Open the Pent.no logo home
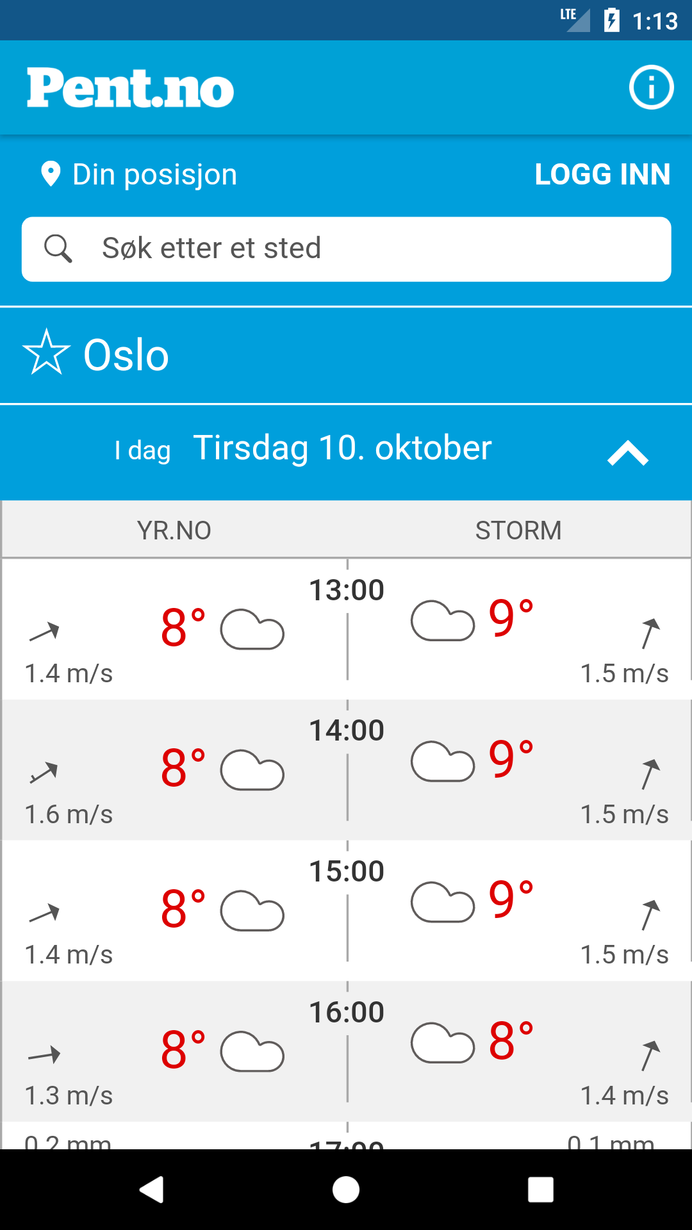This screenshot has width=692, height=1230. [x=130, y=88]
